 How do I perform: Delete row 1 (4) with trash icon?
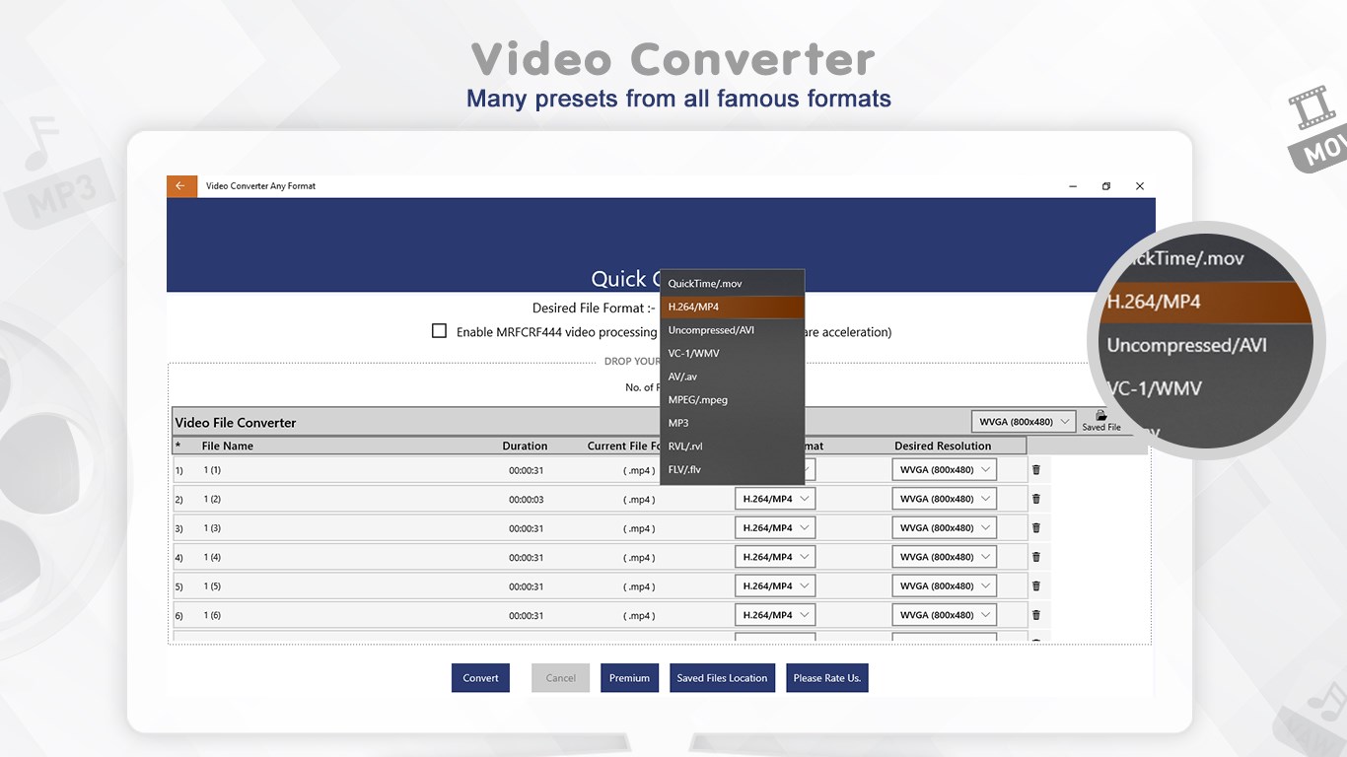[1035, 557]
